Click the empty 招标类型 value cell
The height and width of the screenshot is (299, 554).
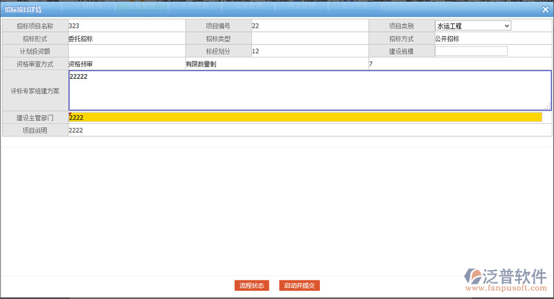[308, 39]
